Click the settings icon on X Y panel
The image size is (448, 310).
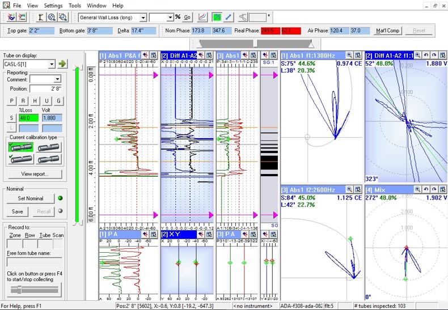coord(210,234)
